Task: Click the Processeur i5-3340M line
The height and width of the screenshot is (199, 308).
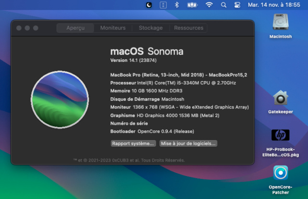Action: pos(173,83)
